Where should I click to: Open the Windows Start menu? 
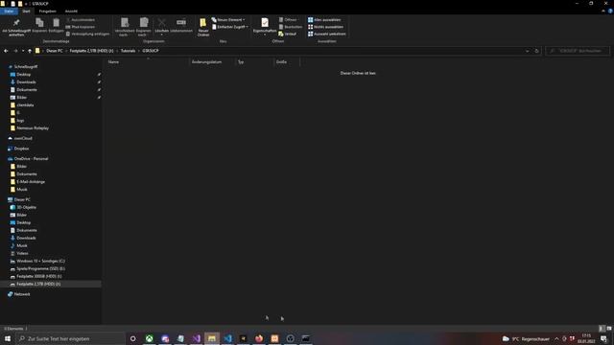(x=8, y=338)
